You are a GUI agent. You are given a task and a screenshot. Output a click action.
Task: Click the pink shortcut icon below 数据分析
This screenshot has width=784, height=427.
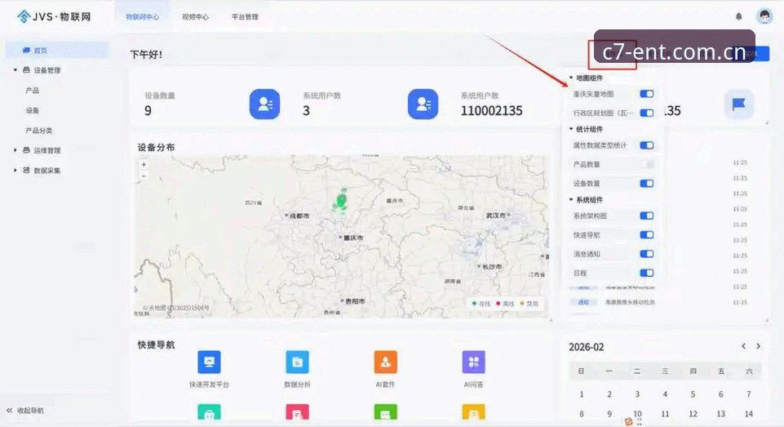click(x=297, y=412)
